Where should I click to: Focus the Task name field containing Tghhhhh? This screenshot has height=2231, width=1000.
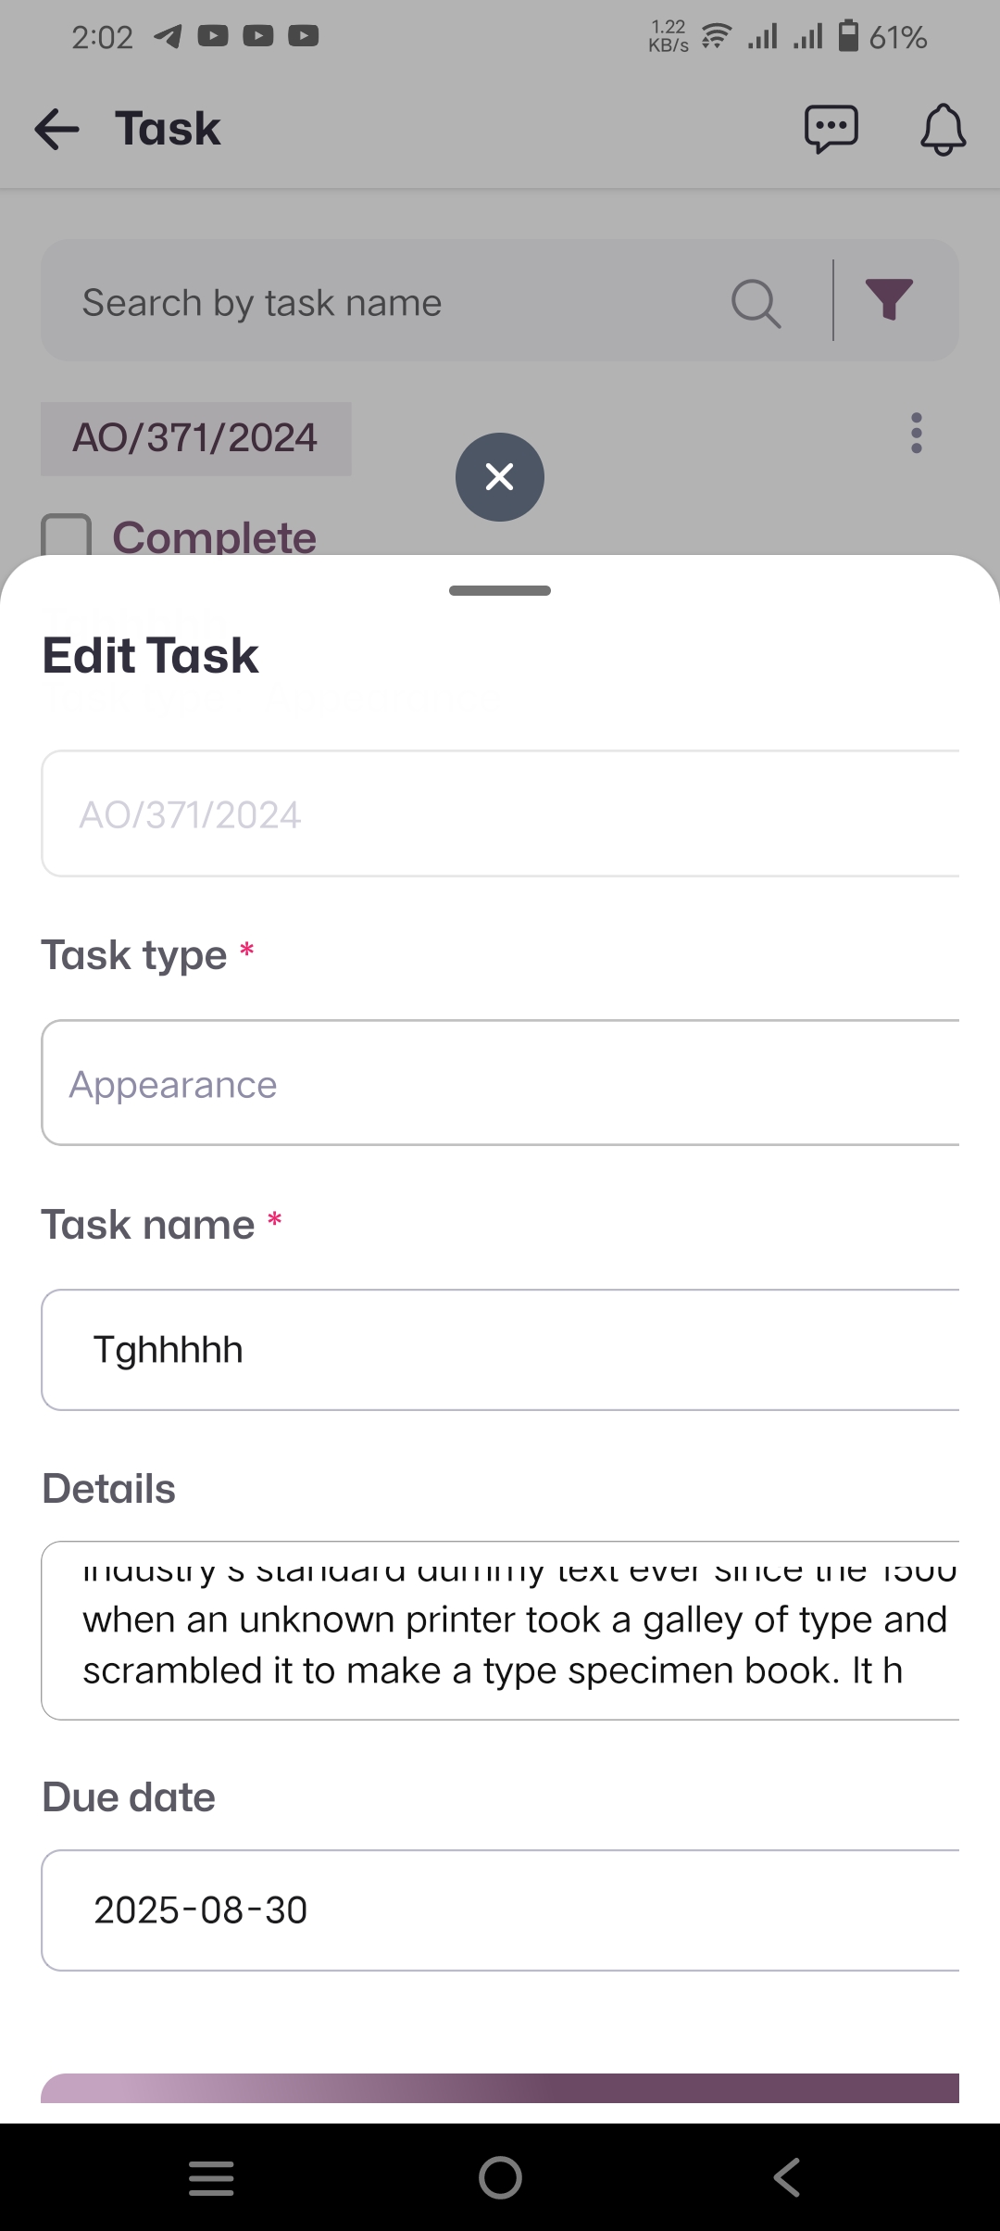(x=500, y=1350)
